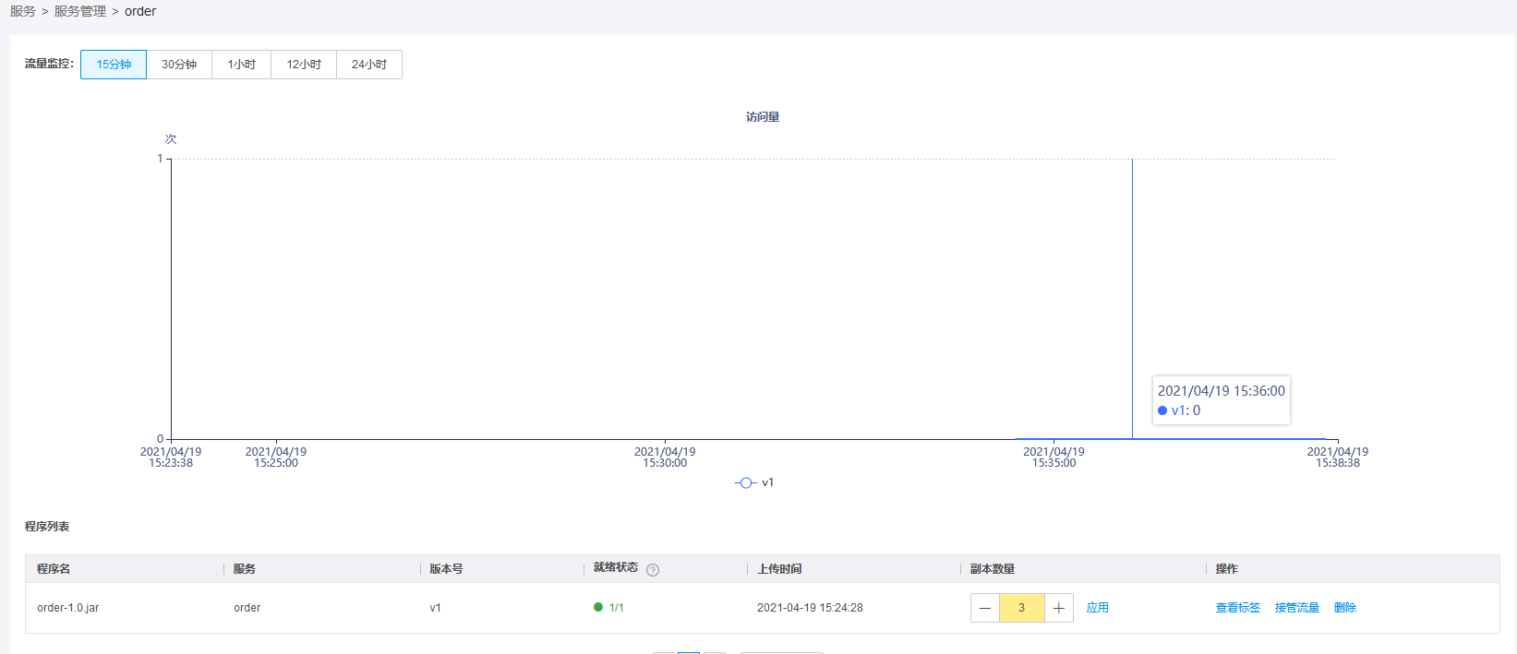Toggle the v1 series legend marker
1517x654 pixels.
[746, 482]
